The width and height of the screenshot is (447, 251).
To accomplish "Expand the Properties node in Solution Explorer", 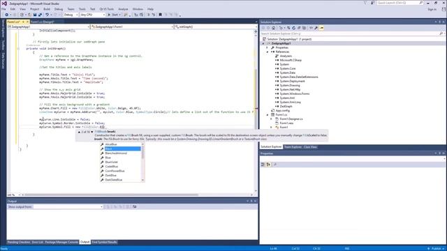I will 268,48.
